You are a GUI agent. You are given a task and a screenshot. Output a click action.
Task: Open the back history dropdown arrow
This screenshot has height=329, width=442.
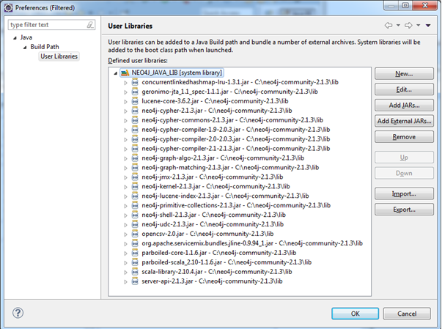[x=398, y=26]
